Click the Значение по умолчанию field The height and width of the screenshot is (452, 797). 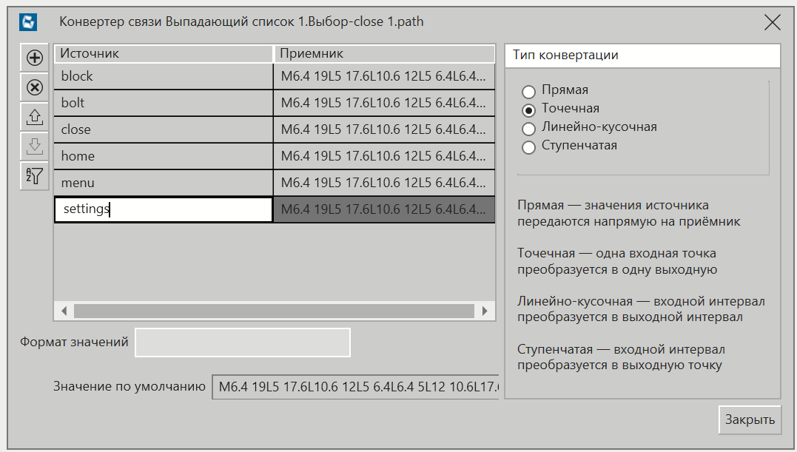pos(355,387)
